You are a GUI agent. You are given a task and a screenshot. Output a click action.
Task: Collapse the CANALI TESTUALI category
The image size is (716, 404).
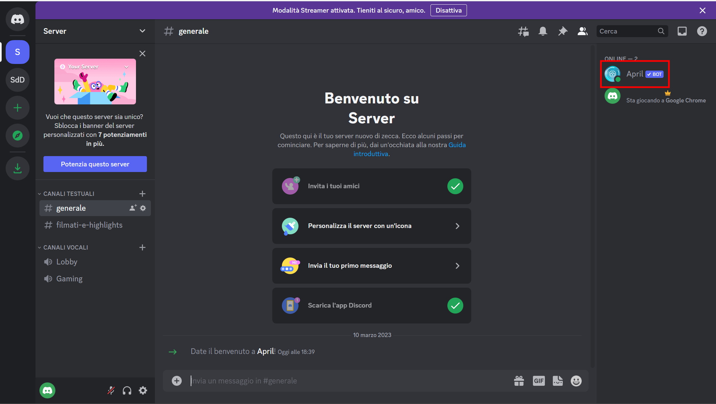point(69,194)
